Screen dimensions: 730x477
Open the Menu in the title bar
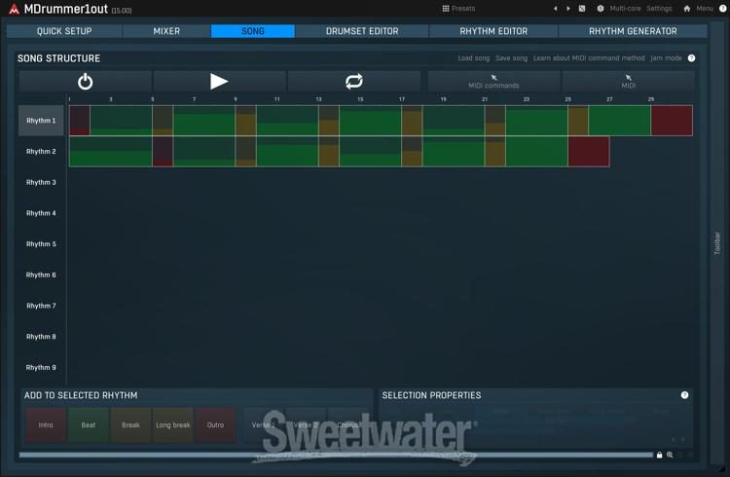coord(705,9)
